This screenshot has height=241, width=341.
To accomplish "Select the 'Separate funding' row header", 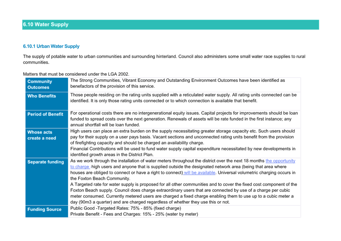I will [x=46, y=181].
